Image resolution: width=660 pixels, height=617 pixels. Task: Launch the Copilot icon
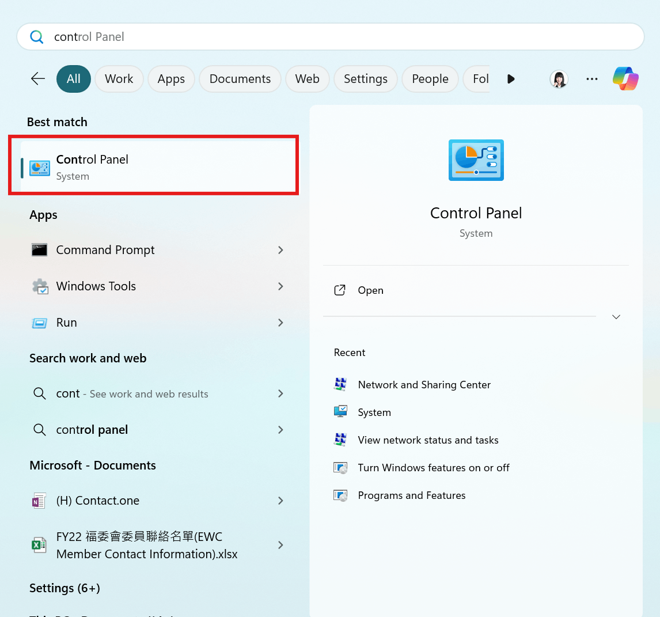coord(625,79)
